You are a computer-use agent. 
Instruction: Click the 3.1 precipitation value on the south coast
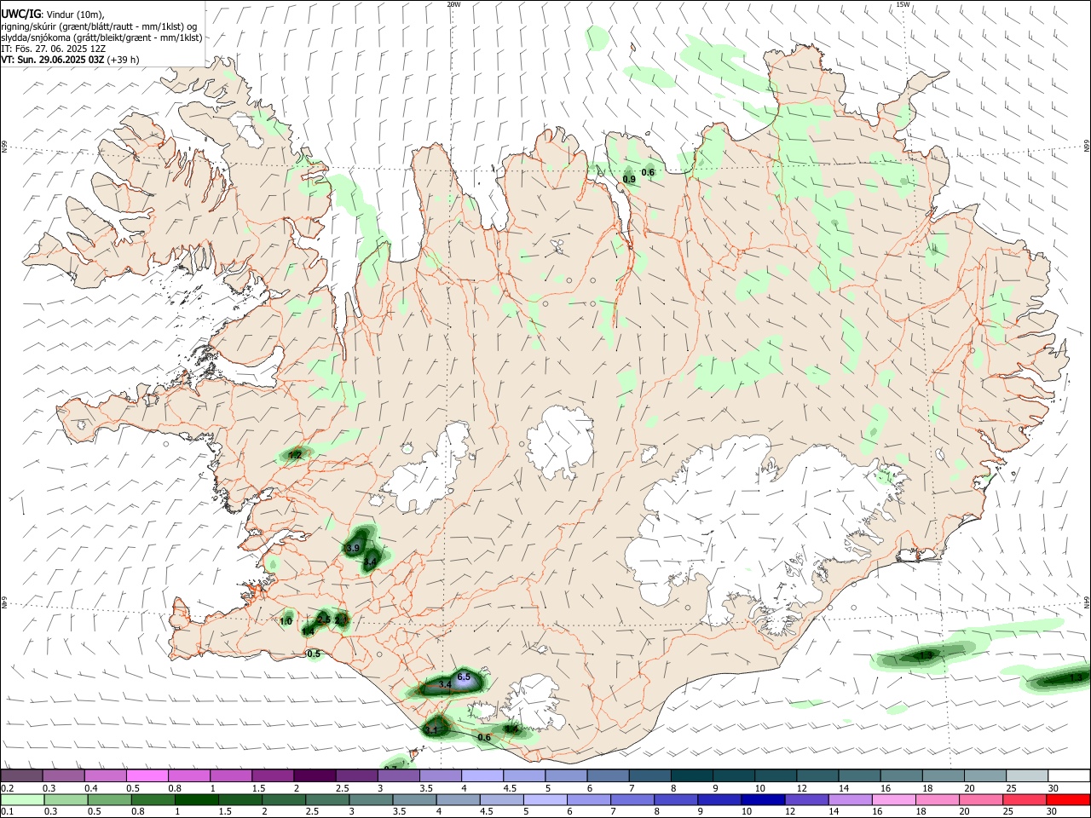click(431, 730)
